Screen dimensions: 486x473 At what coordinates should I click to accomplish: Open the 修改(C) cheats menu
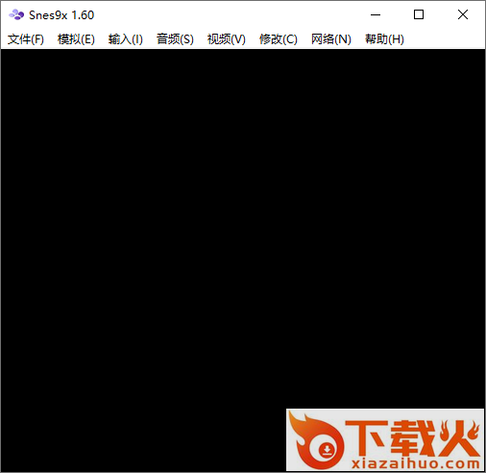(278, 39)
